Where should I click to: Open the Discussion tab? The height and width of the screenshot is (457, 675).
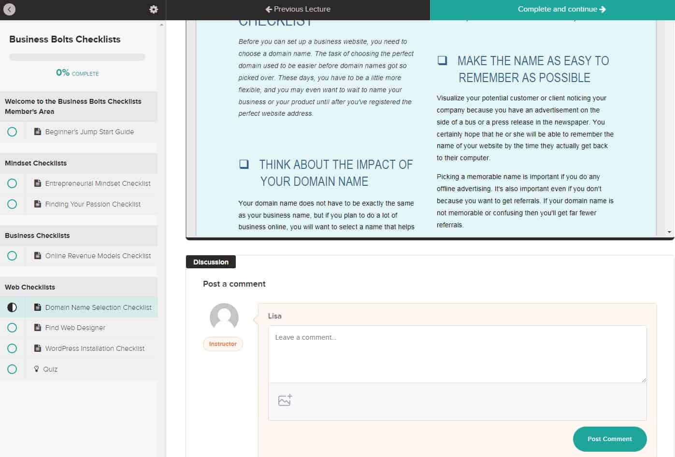(x=211, y=262)
